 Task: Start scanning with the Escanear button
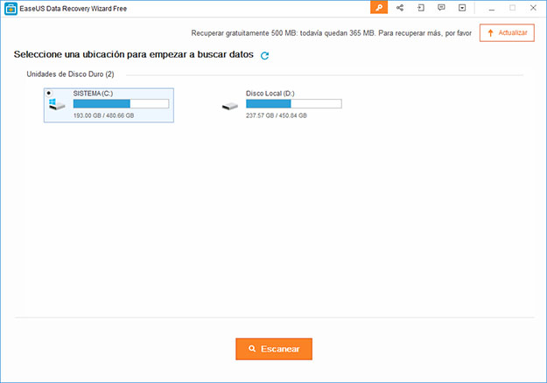[274, 349]
